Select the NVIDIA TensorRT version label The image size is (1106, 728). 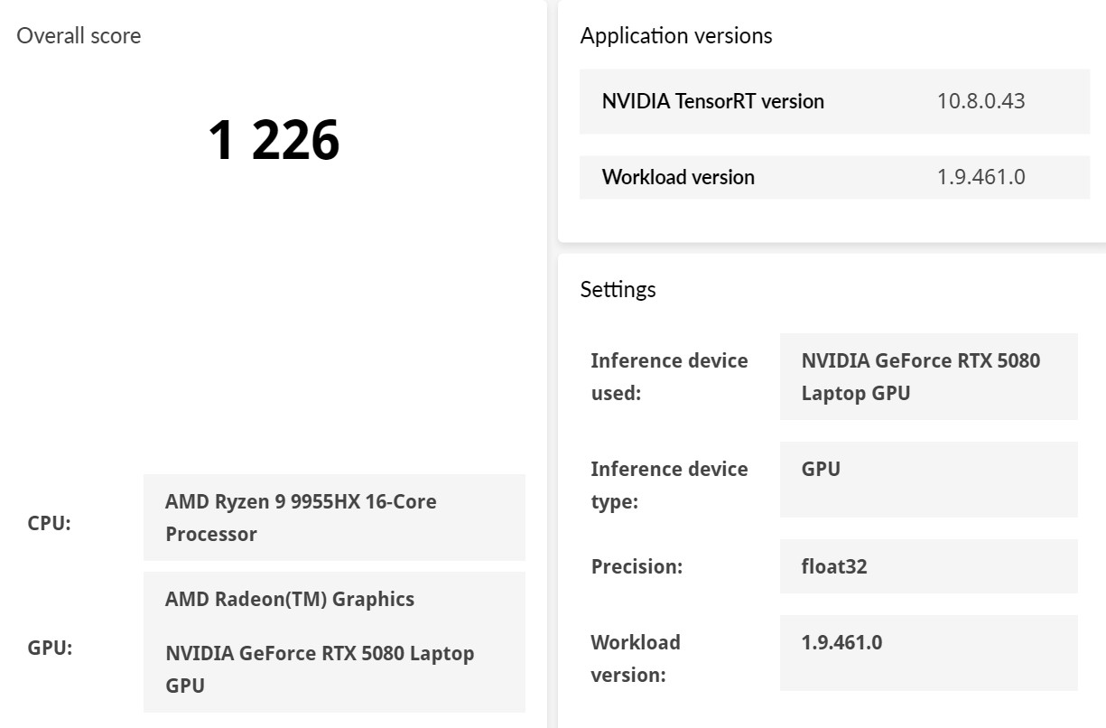point(713,101)
